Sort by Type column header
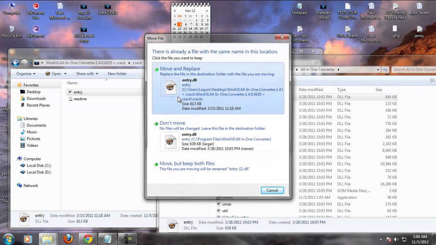 341,89
